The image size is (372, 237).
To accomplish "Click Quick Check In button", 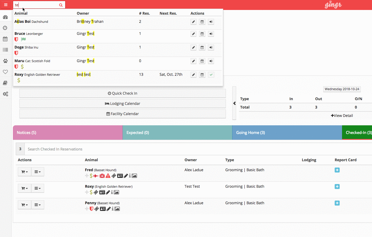I will pyautogui.click(x=123, y=93).
